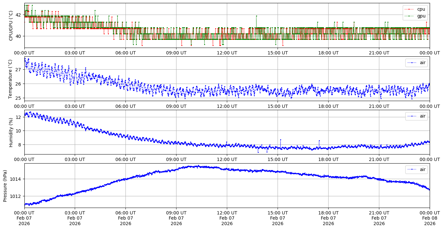Click the Temperature (°C) y-axis label
This screenshot has height=229, width=443.
click(x=10, y=79)
